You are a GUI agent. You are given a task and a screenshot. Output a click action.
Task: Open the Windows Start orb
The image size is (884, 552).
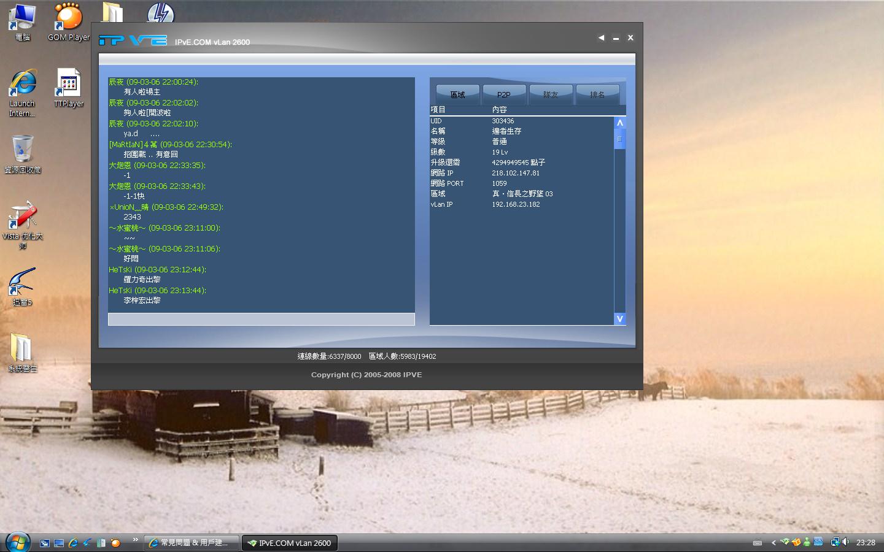point(17,542)
